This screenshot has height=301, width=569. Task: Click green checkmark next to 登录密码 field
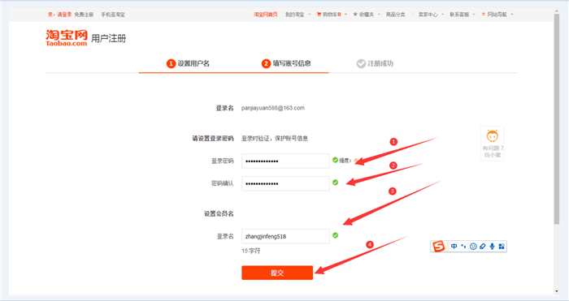335,160
